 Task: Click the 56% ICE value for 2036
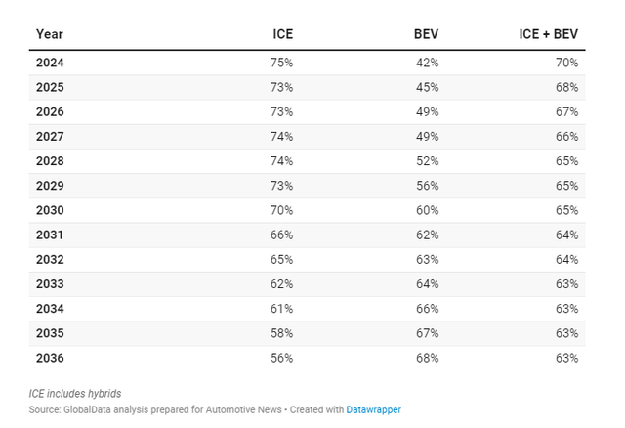point(281,358)
